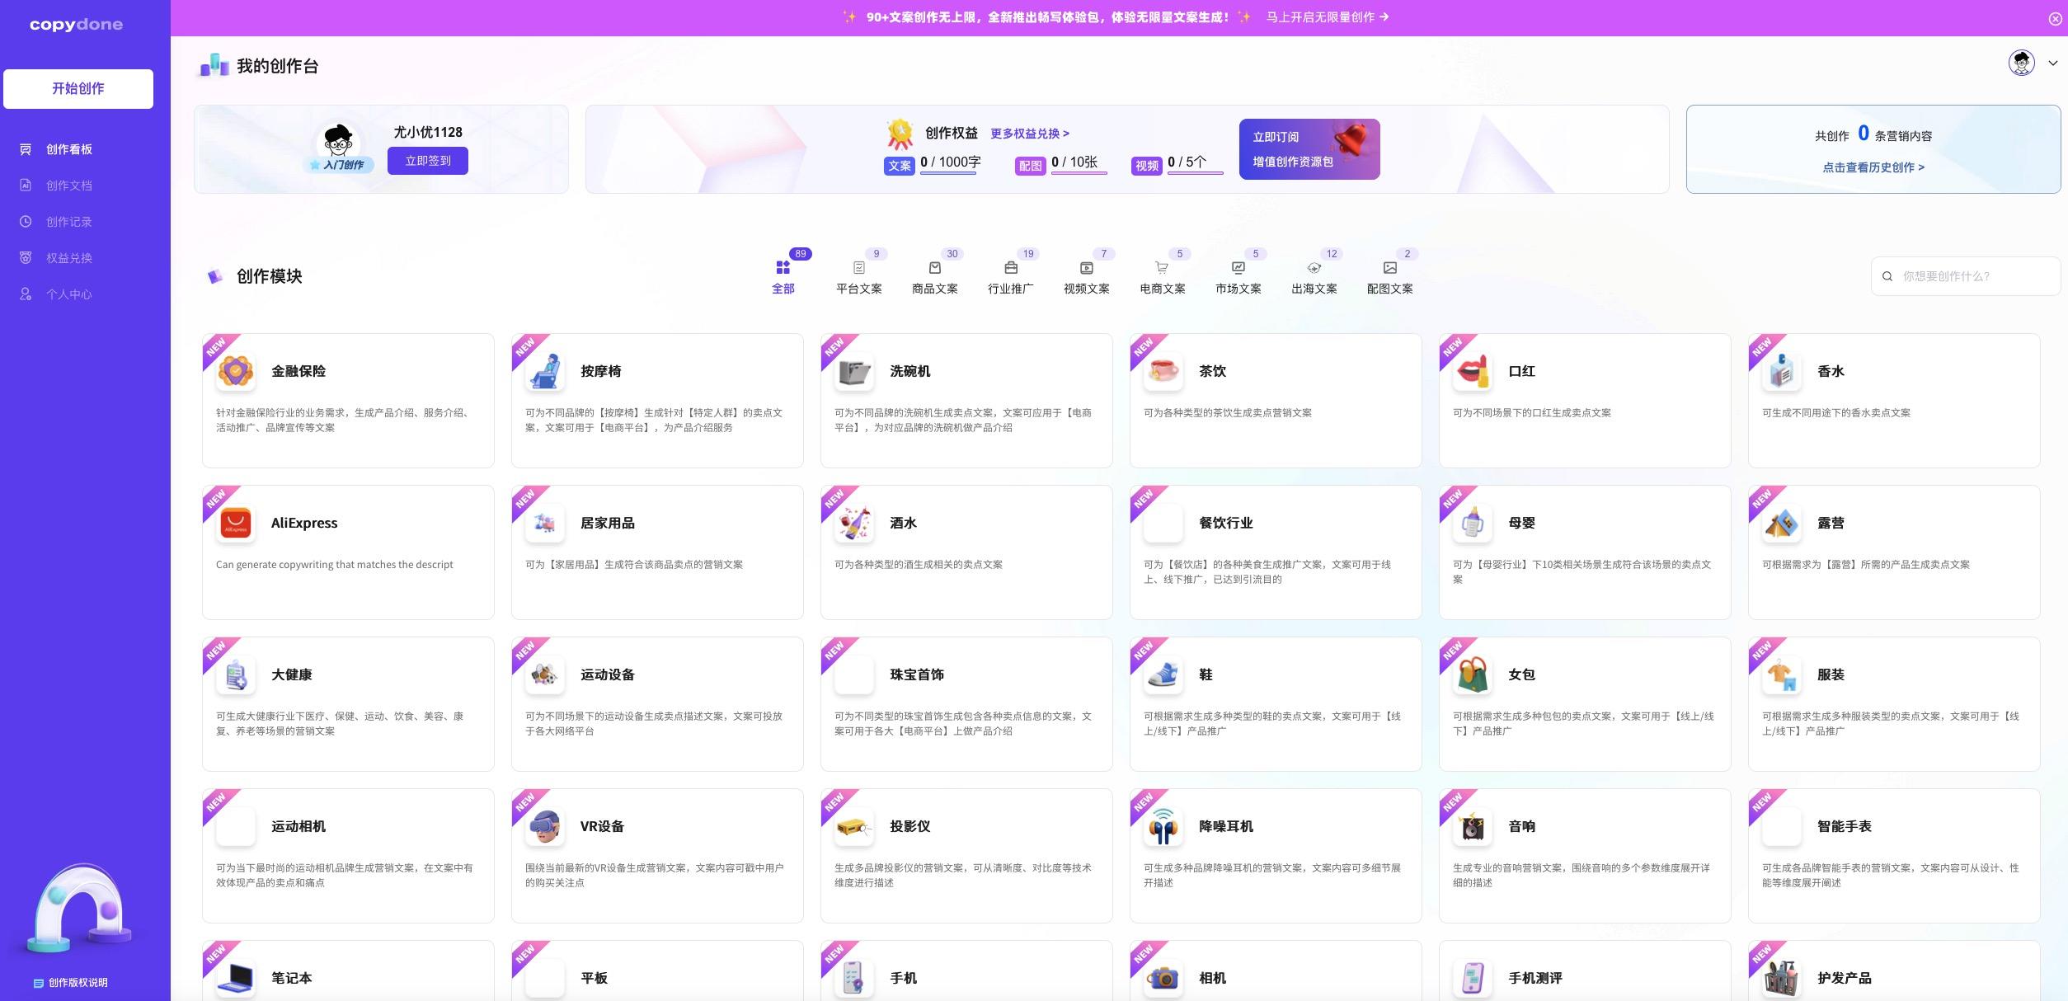Click the 母婴 baby bottle icon
Image resolution: width=2068 pixels, height=1001 pixels.
(x=1473, y=524)
